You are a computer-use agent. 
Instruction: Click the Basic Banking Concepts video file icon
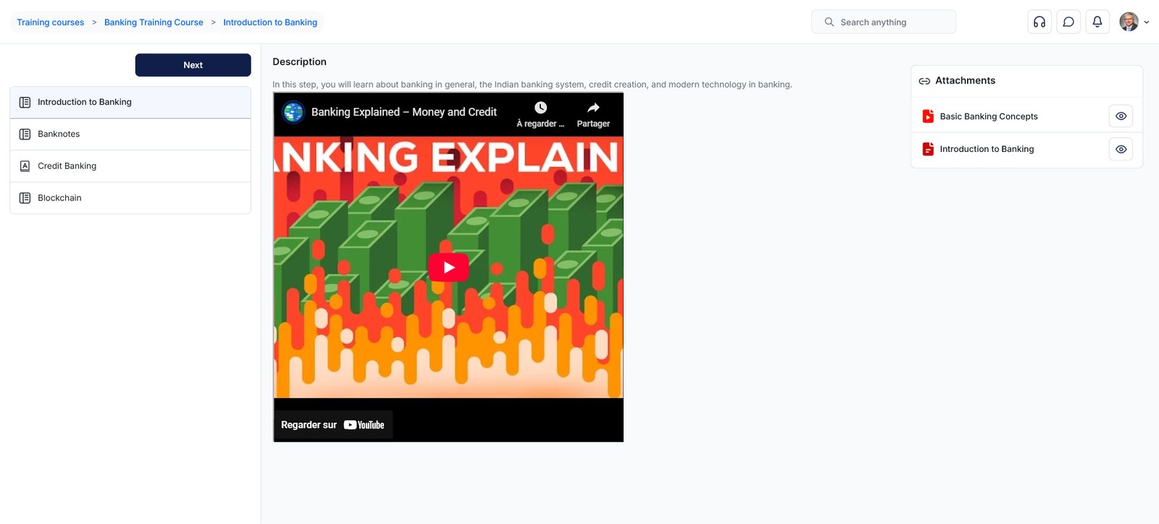pyautogui.click(x=928, y=116)
